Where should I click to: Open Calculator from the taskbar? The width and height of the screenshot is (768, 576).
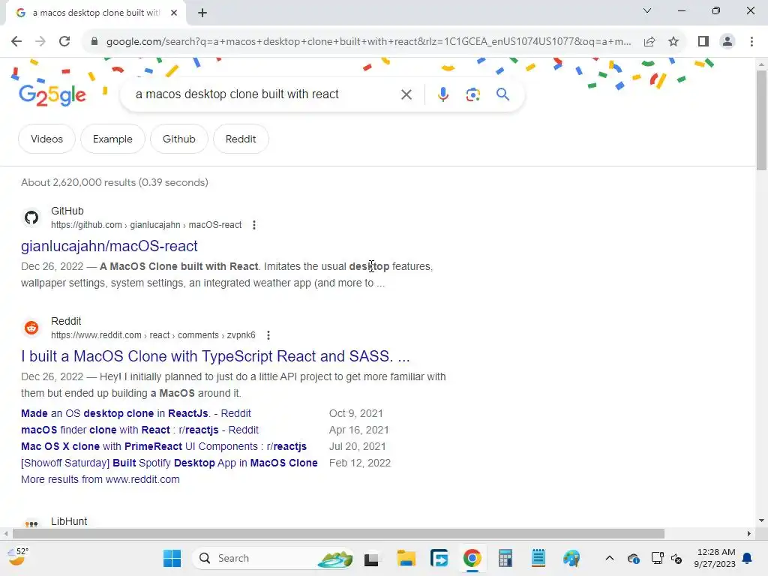click(505, 558)
